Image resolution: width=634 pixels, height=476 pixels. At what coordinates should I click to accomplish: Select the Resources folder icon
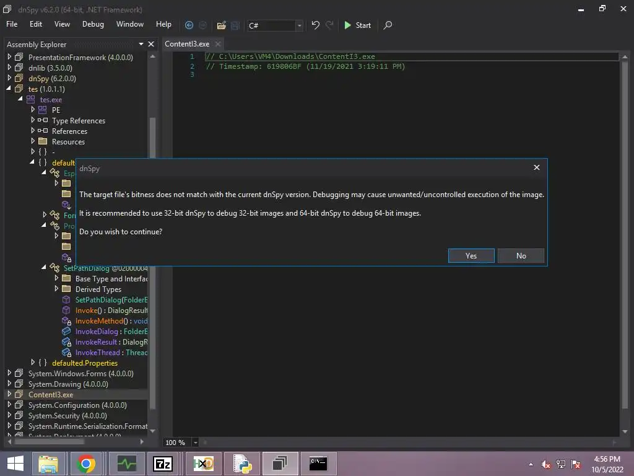pyautogui.click(x=43, y=141)
